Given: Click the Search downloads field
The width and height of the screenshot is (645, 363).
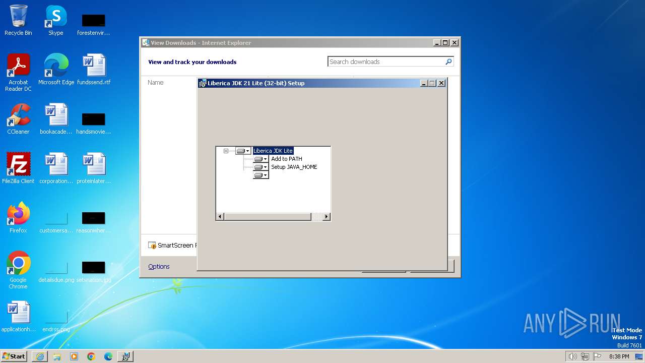Looking at the screenshot, I should 385,62.
